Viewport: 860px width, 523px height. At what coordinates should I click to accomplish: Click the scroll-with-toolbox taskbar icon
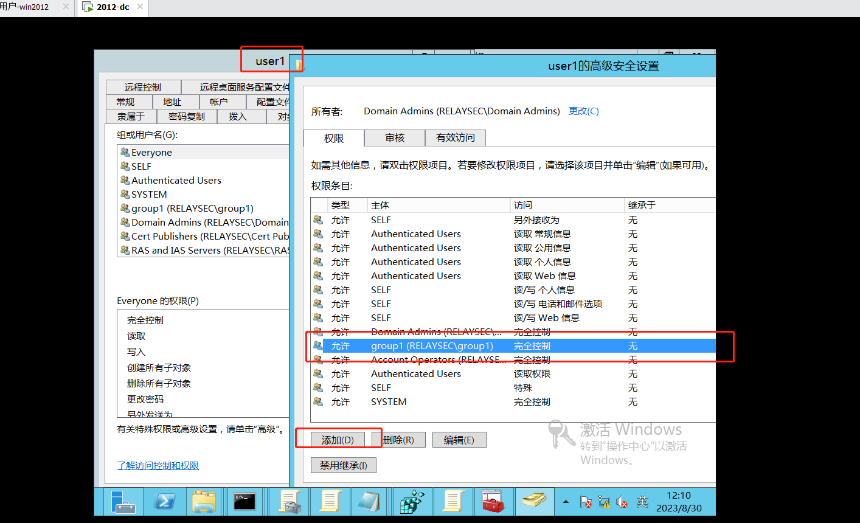pyautogui.click(x=290, y=502)
